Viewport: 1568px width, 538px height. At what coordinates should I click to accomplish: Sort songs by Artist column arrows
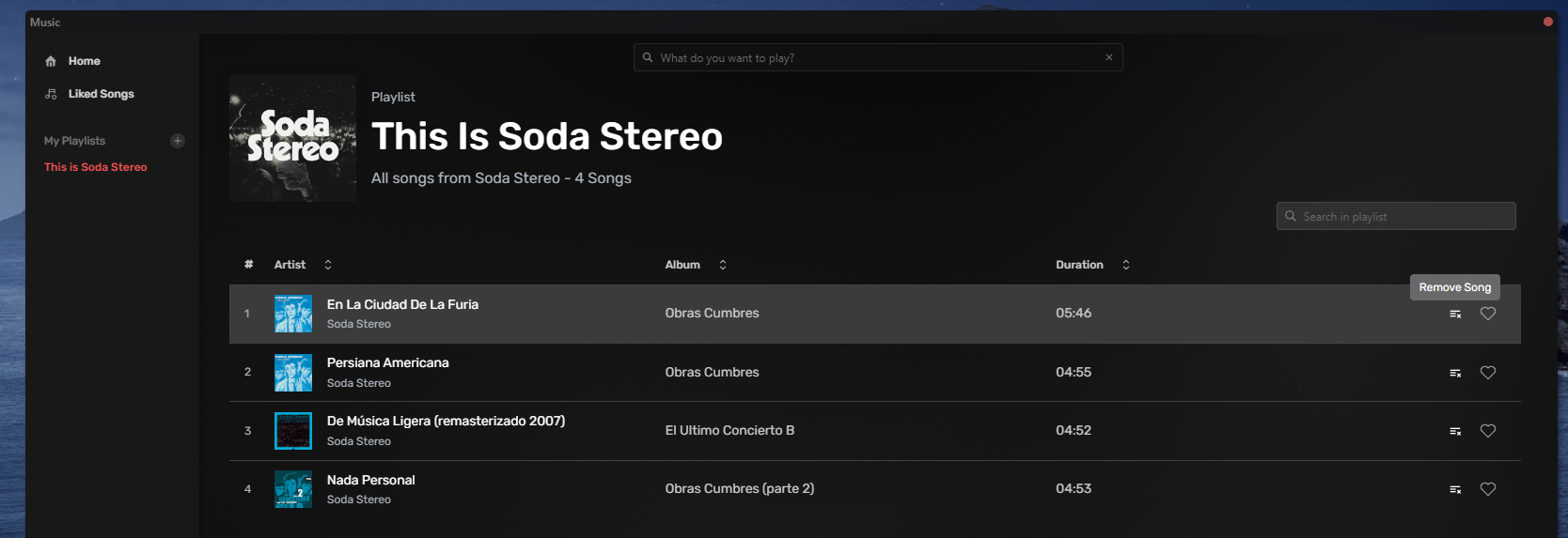[x=328, y=265]
